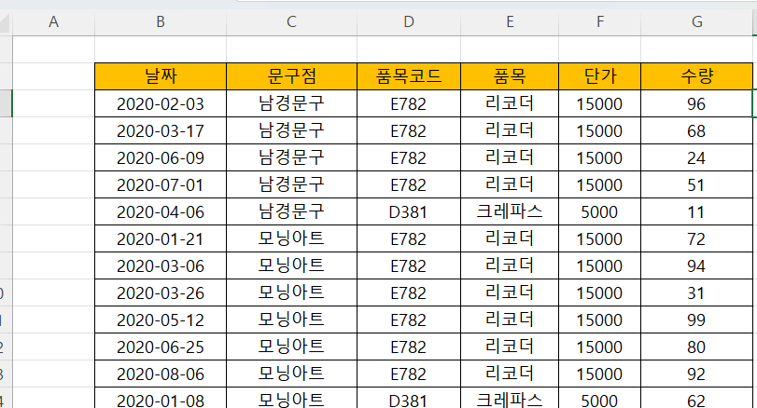This screenshot has width=757, height=408.
Task: Select the quantity cell with value 99
Action: point(695,320)
